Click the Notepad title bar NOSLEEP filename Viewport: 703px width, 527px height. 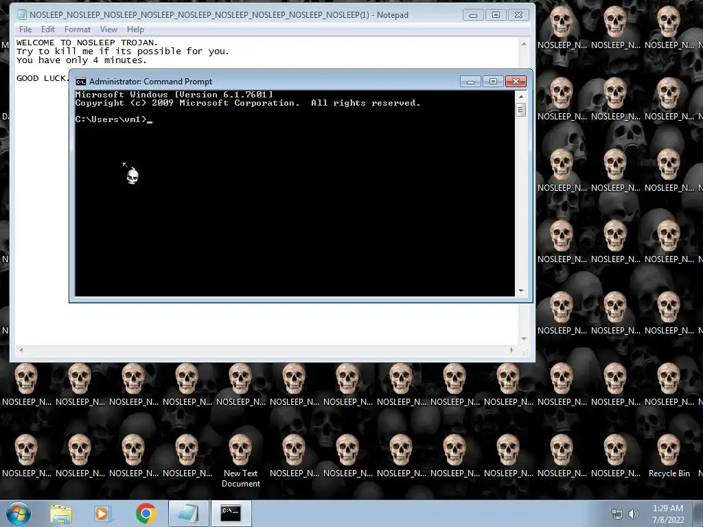(199, 15)
